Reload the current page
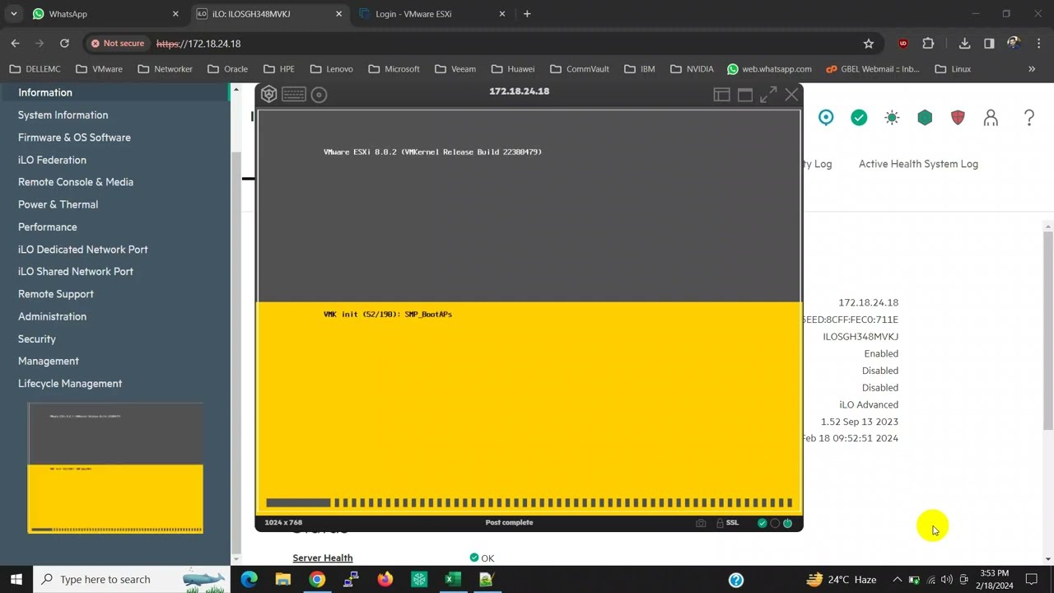The width and height of the screenshot is (1054, 593). pos(64,44)
